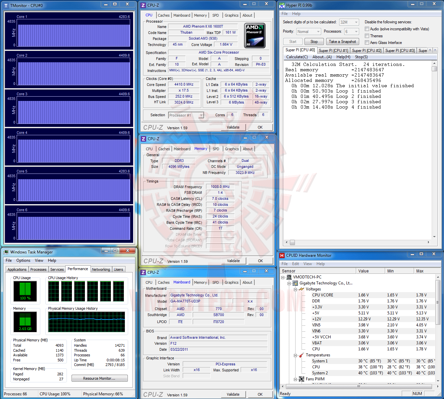Screen dimensions: 444x399
Task: Toggle the Themes checkbox
Action: (367, 36)
